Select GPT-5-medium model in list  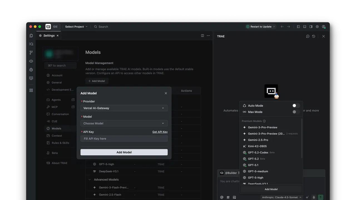(x=258, y=171)
